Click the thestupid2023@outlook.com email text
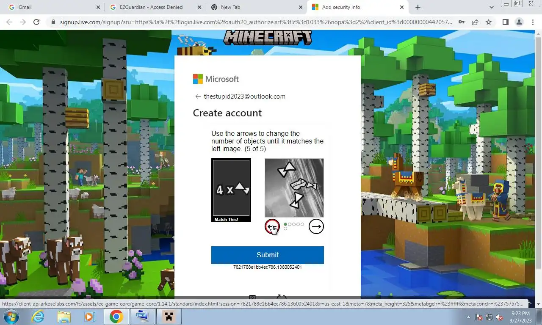This screenshot has width=542, height=325. (x=245, y=96)
